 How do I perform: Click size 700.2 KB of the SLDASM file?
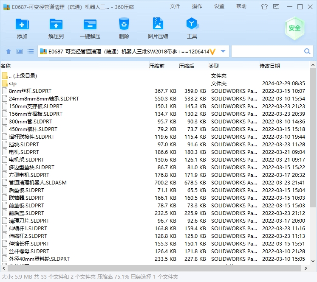pos(165,182)
